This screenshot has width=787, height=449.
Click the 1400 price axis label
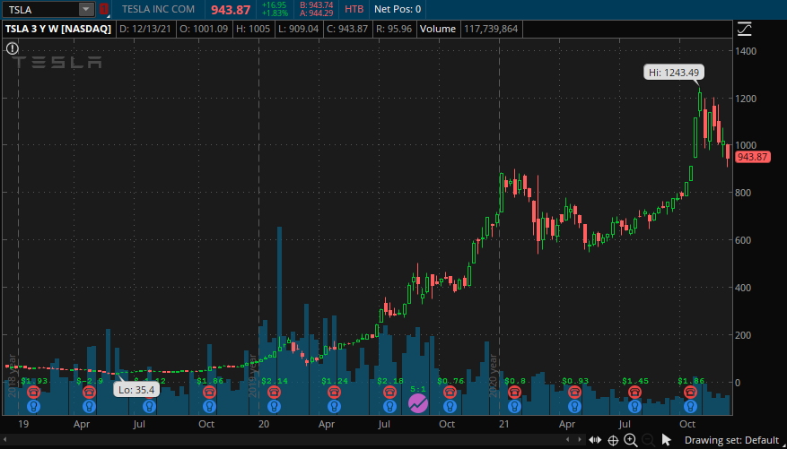coord(748,50)
